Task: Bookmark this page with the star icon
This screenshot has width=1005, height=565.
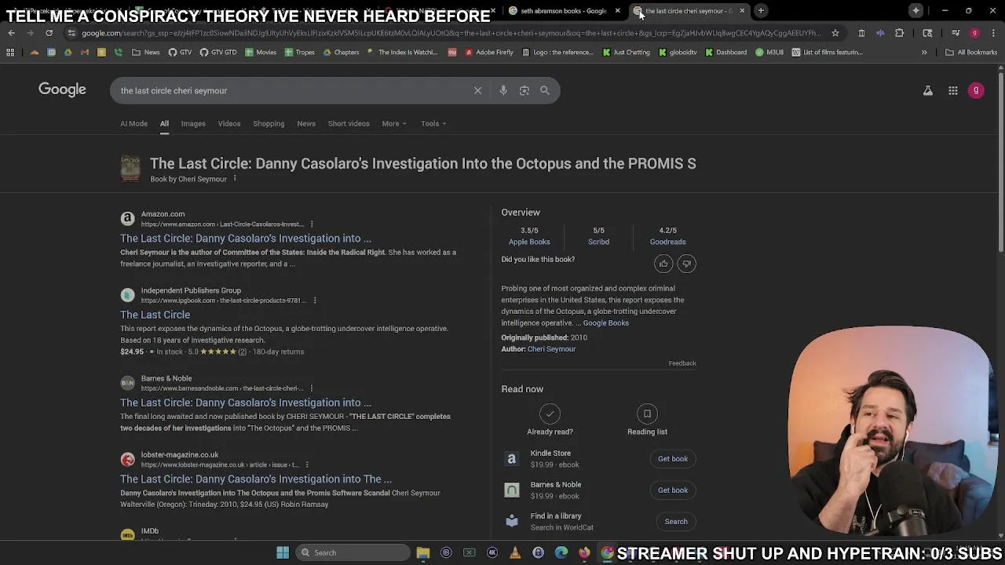Action: coord(835,33)
